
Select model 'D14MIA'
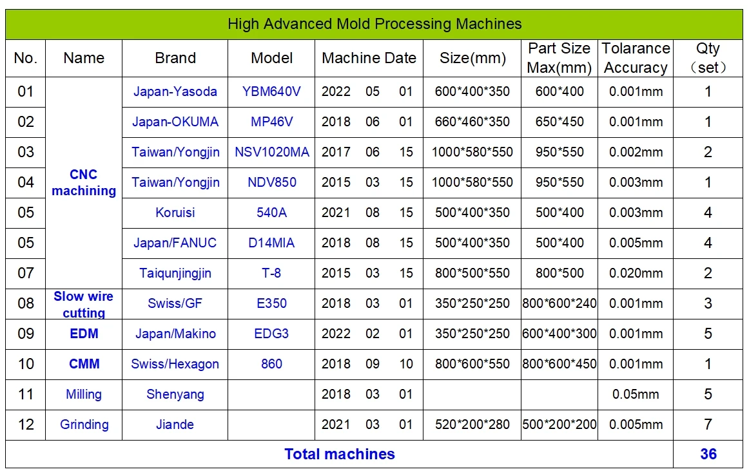point(271,243)
